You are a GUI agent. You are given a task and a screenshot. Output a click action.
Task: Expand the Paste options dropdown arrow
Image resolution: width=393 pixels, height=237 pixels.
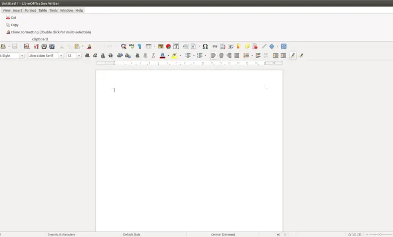83,46
